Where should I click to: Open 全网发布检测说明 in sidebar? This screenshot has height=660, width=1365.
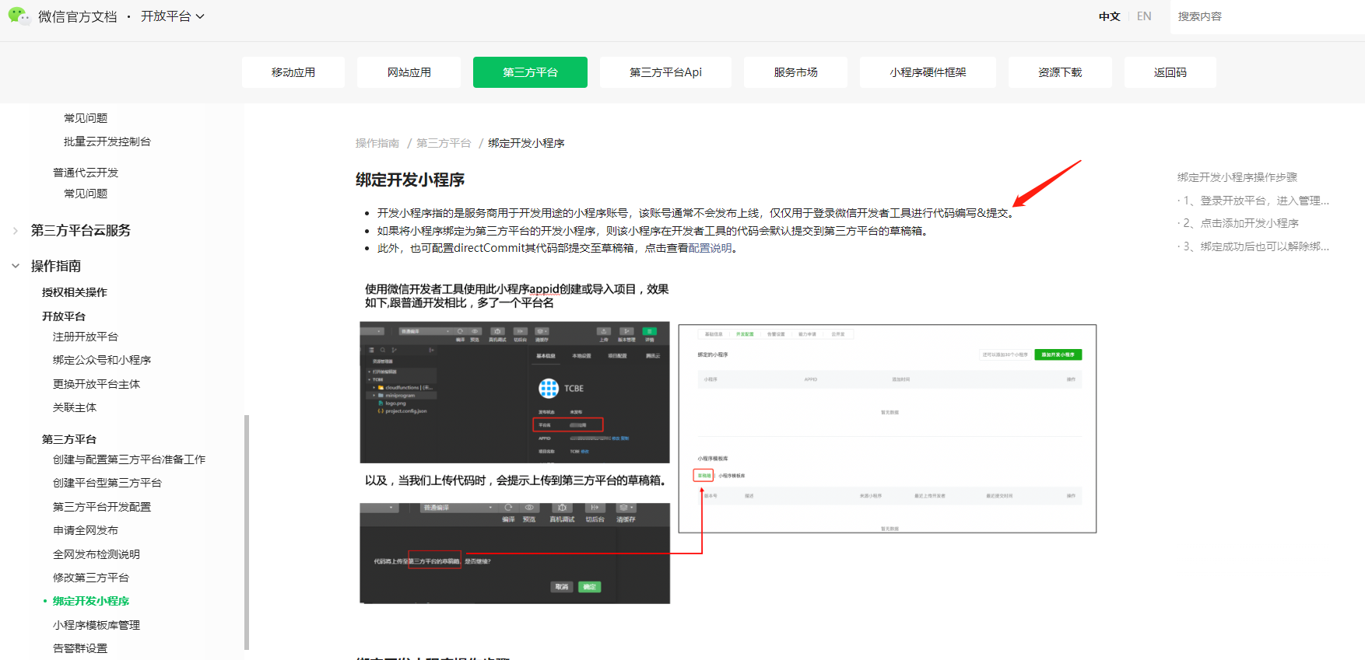click(96, 554)
